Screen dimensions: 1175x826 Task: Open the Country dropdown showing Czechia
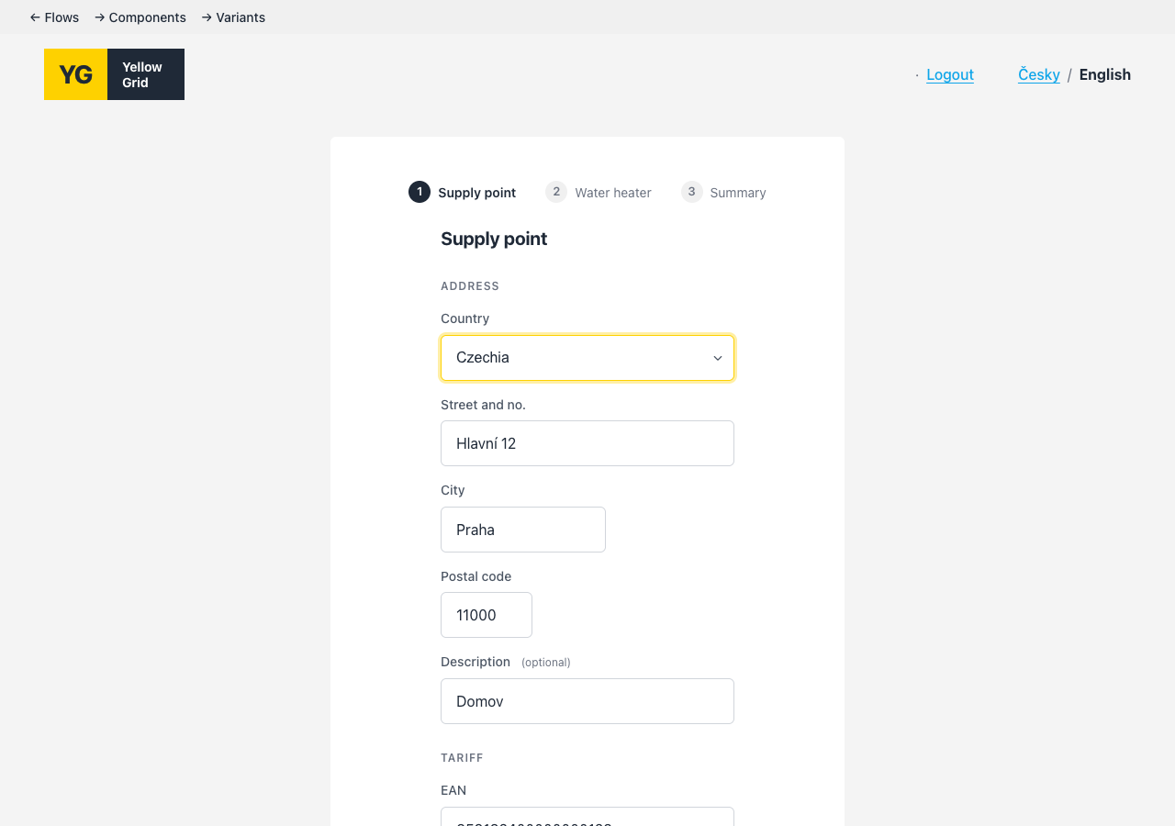pyautogui.click(x=587, y=358)
